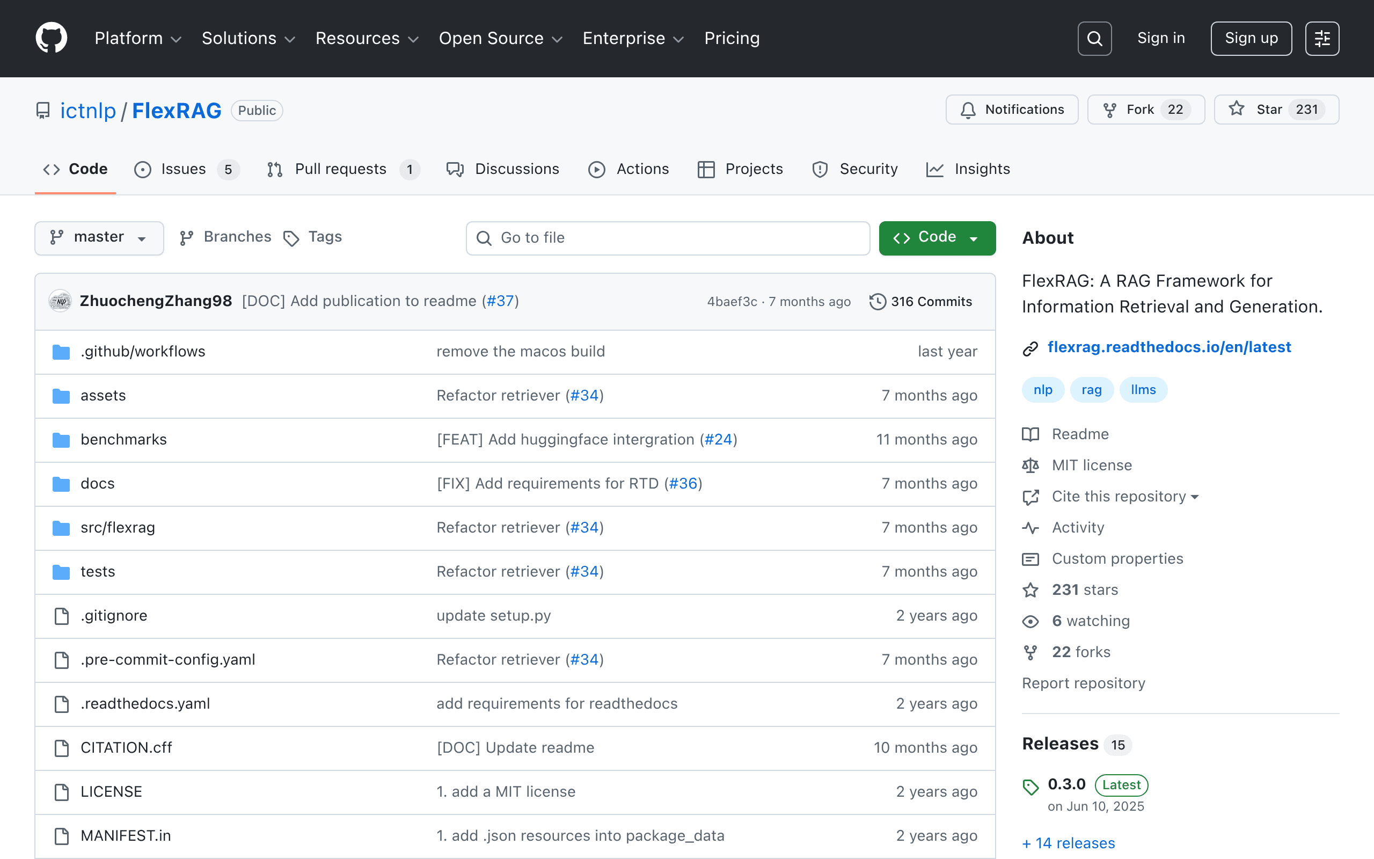This screenshot has height=859, width=1374.
Task: Open the .github/workflows folder icon
Action: point(61,352)
